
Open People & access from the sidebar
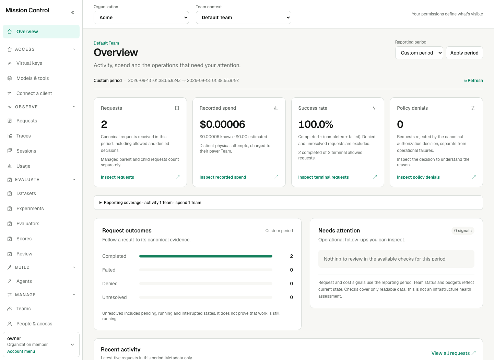(41, 324)
